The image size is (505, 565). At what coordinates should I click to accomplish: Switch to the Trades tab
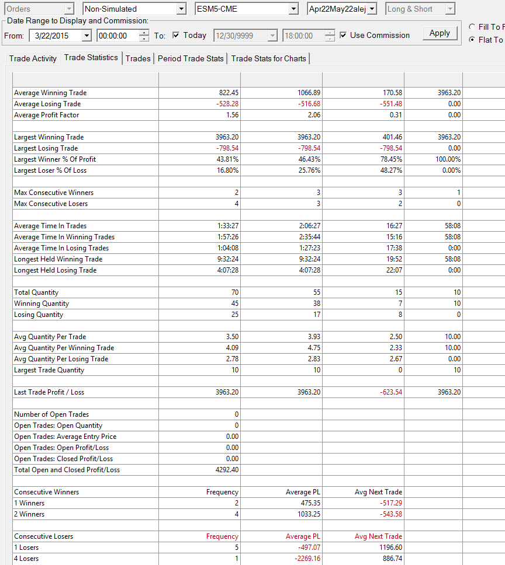pyautogui.click(x=138, y=58)
